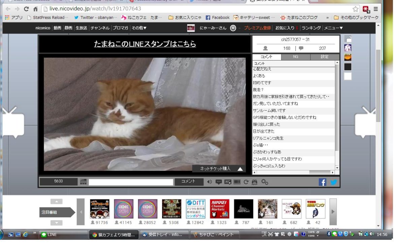Click the pumpkin icon in the side strip

click(348, 57)
